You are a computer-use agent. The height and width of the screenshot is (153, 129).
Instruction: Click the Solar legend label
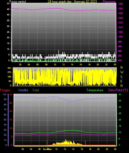[36, 90]
